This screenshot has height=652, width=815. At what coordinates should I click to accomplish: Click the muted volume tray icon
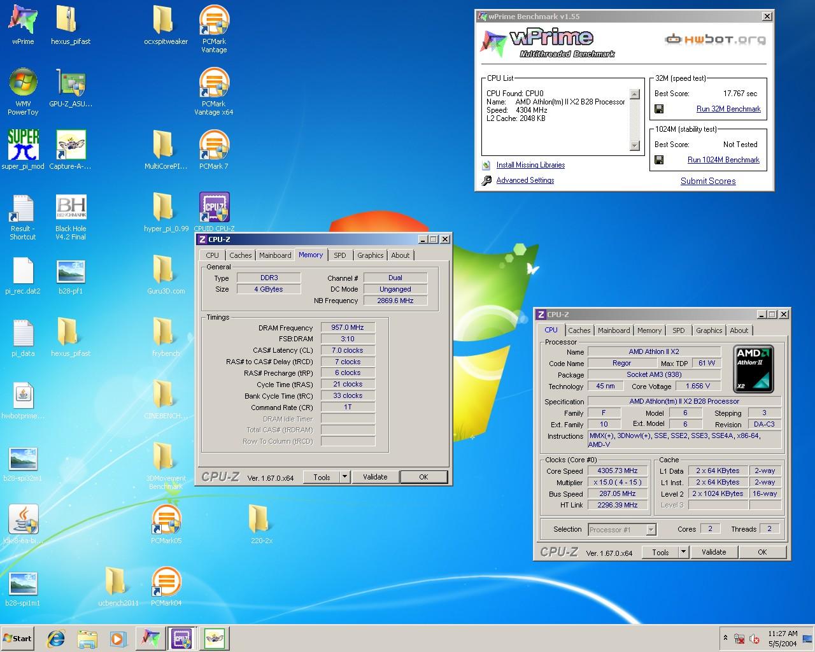coord(755,639)
